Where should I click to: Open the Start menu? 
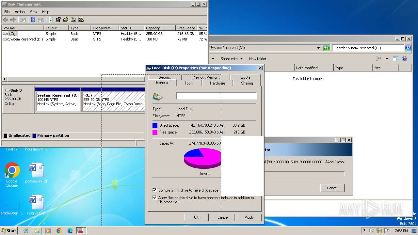9,230
